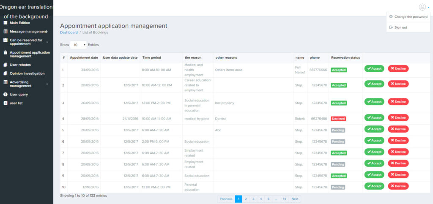
Task: Click the calendar icon for Can be reserved
Action: click(5, 40)
